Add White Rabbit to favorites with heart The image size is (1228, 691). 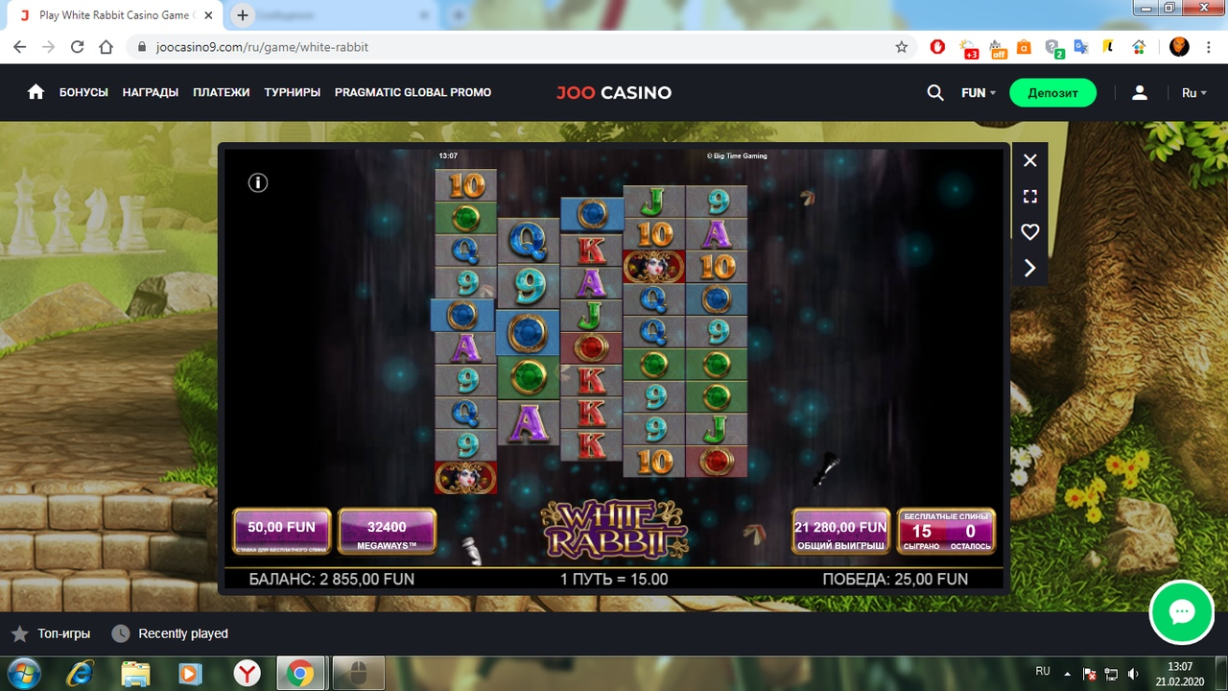1030,232
